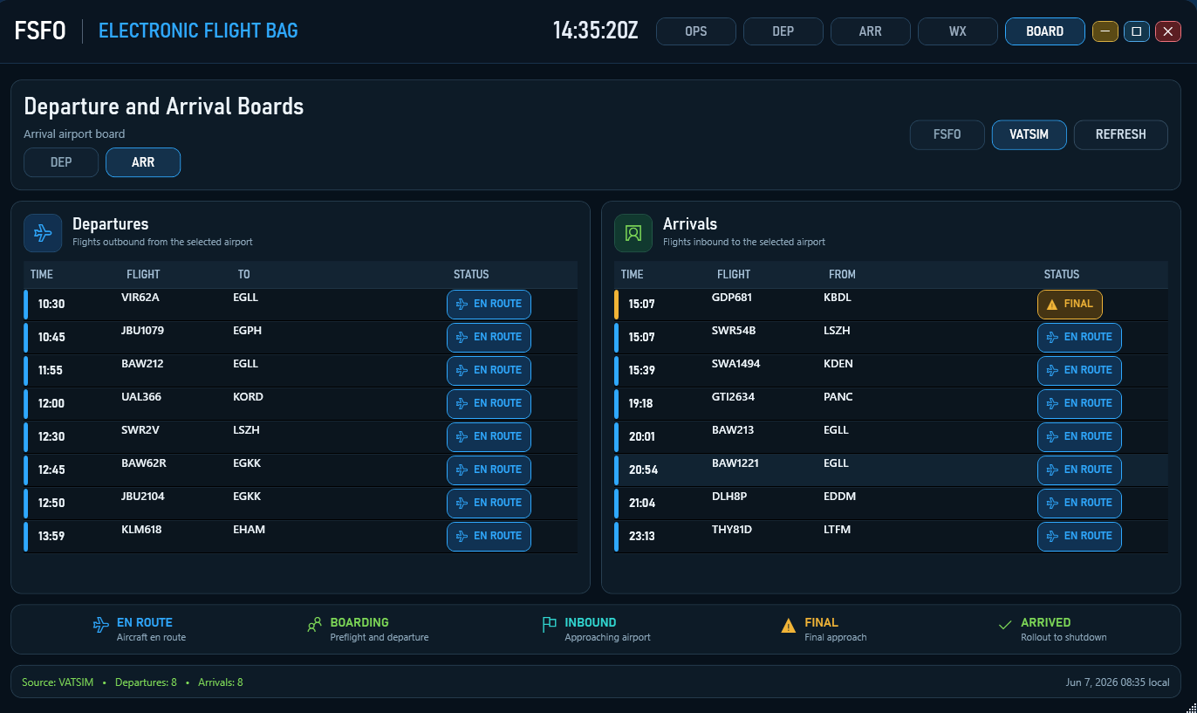Click destination EHAM

click(x=249, y=530)
